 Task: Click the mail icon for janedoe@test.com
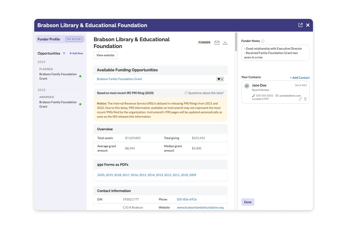277,96
